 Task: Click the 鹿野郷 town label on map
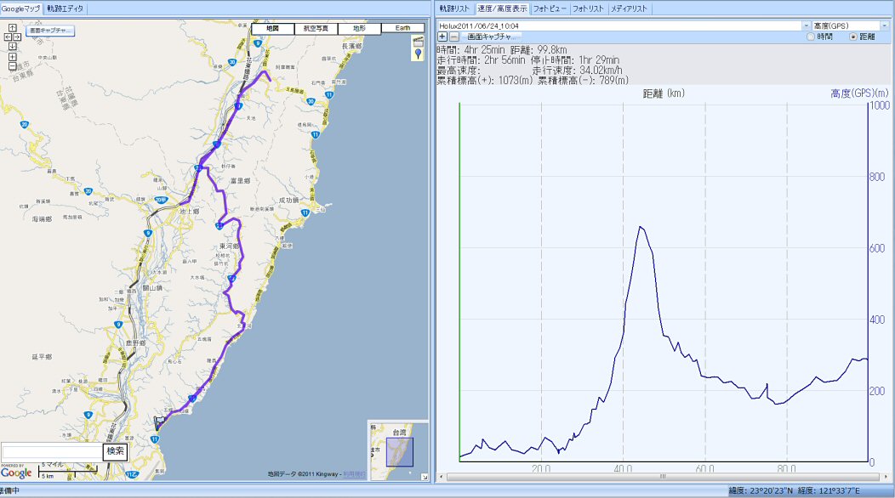pyautogui.click(x=136, y=342)
